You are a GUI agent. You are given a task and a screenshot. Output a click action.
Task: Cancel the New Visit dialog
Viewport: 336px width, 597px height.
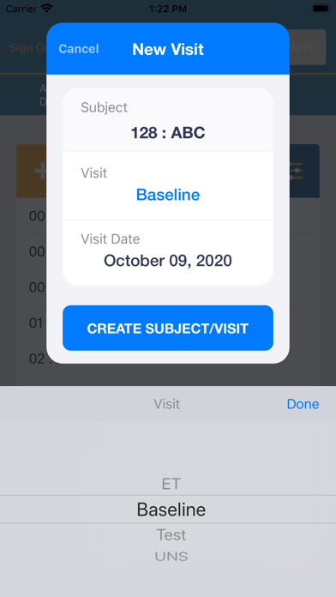79,49
